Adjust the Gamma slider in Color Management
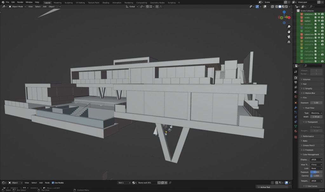325x192 pixels. (x=316, y=176)
